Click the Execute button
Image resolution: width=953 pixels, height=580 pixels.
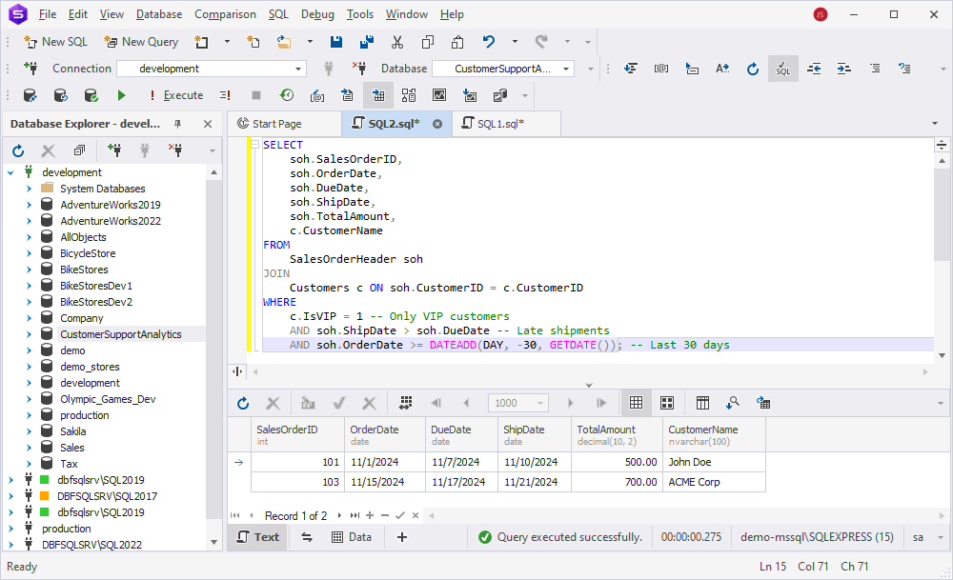[177, 95]
